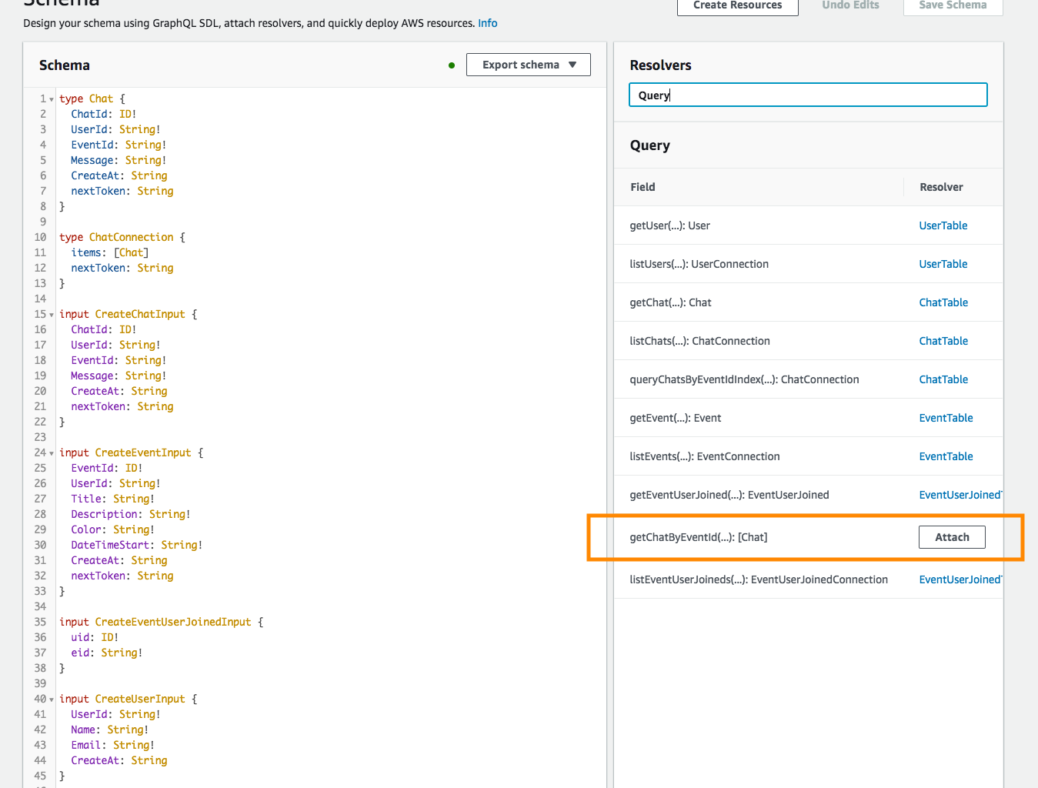Click the getUser(...): User field

(669, 225)
